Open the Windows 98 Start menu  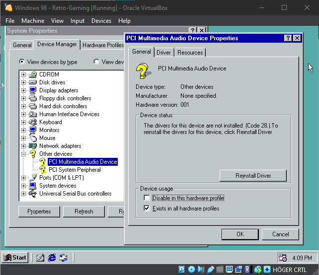pyautogui.click(x=15, y=258)
